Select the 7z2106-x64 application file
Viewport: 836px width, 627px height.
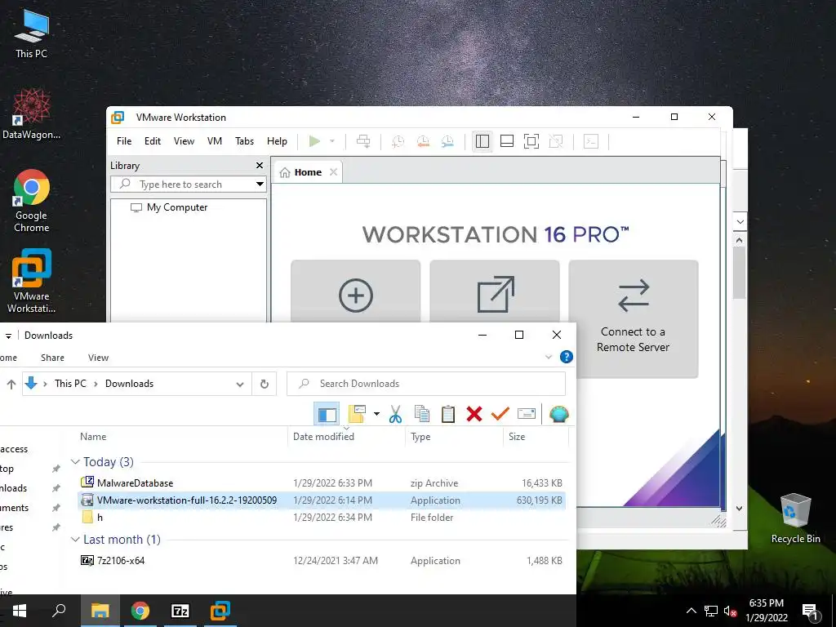click(x=322, y=560)
